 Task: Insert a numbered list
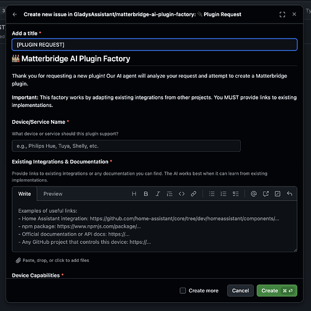[223, 194]
